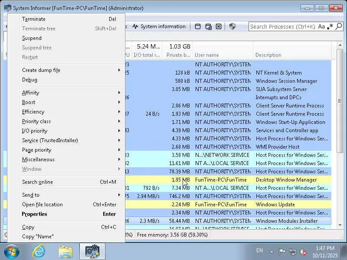Click the EN language indicator
Screen dimensions: 347x260
[x=259, y=250]
